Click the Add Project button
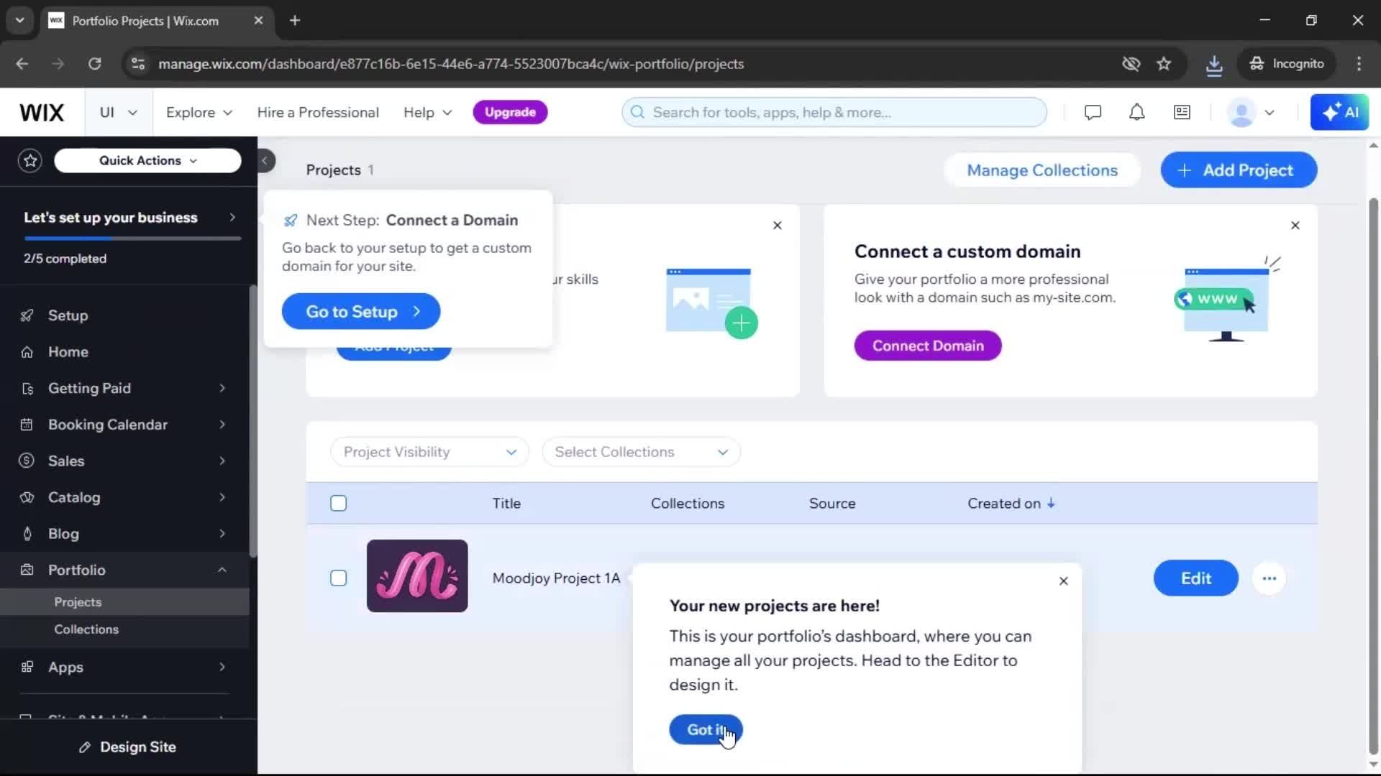Screen dimensions: 1381x776 click(x=1239, y=170)
